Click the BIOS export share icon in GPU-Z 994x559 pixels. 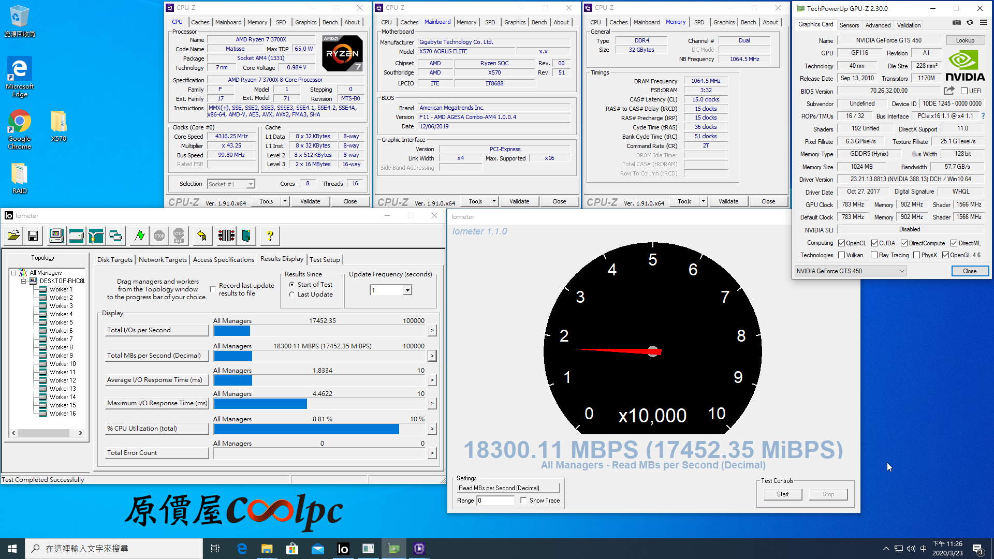pyautogui.click(x=948, y=91)
